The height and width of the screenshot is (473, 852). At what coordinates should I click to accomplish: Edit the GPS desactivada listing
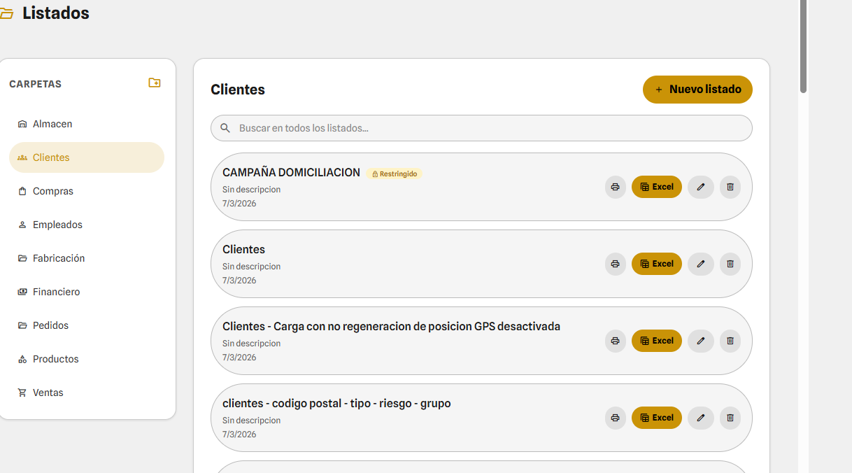701,341
